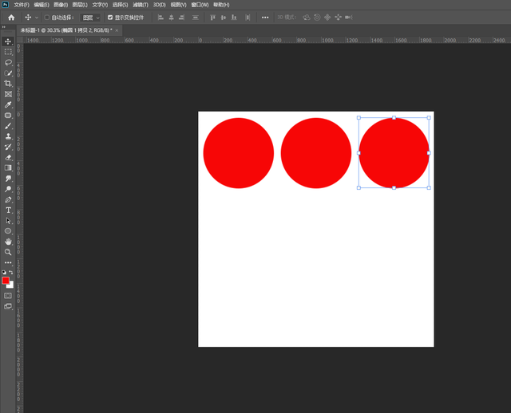The height and width of the screenshot is (413, 511).
Task: Align bottom edges in options bar
Action: click(x=234, y=18)
